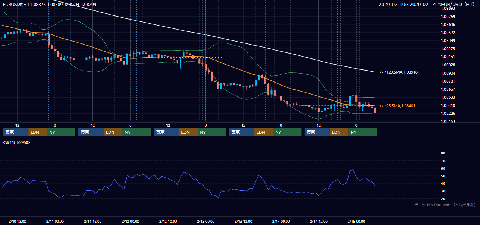The image size is (480, 225).
Task: Click price axis label 1.08781
Action: [448, 81]
